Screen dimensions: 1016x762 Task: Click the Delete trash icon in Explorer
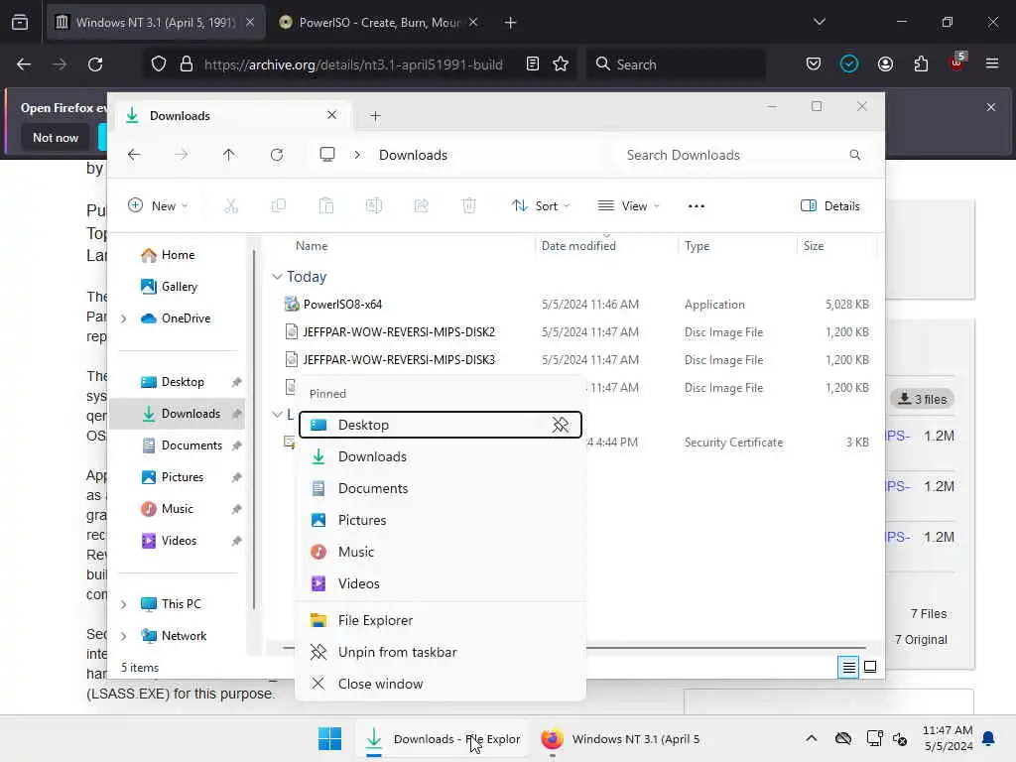tap(468, 206)
